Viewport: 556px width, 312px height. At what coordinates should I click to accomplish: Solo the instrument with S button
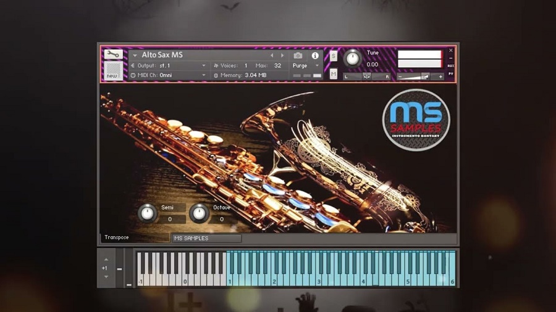point(334,56)
